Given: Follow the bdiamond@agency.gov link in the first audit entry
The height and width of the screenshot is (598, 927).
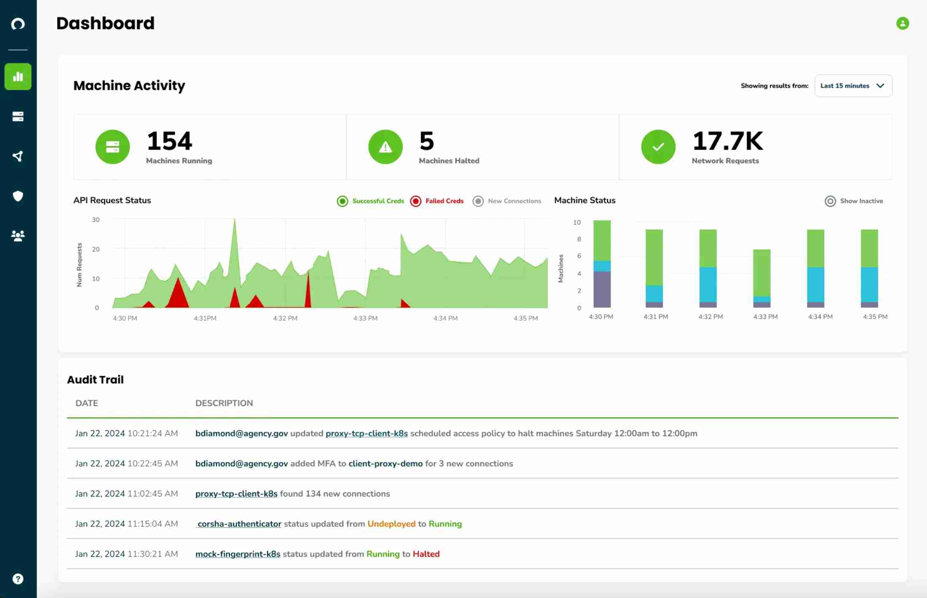Looking at the screenshot, I should click(241, 433).
